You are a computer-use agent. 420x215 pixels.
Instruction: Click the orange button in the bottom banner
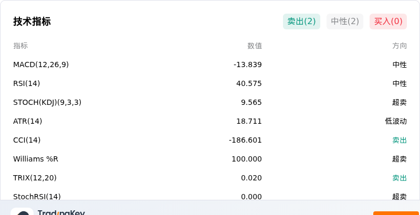coord(396,213)
